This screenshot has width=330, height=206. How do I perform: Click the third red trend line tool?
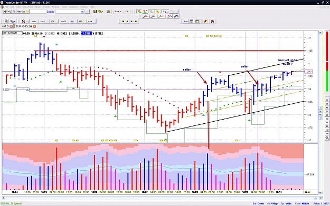pyautogui.click(x=161, y=16)
